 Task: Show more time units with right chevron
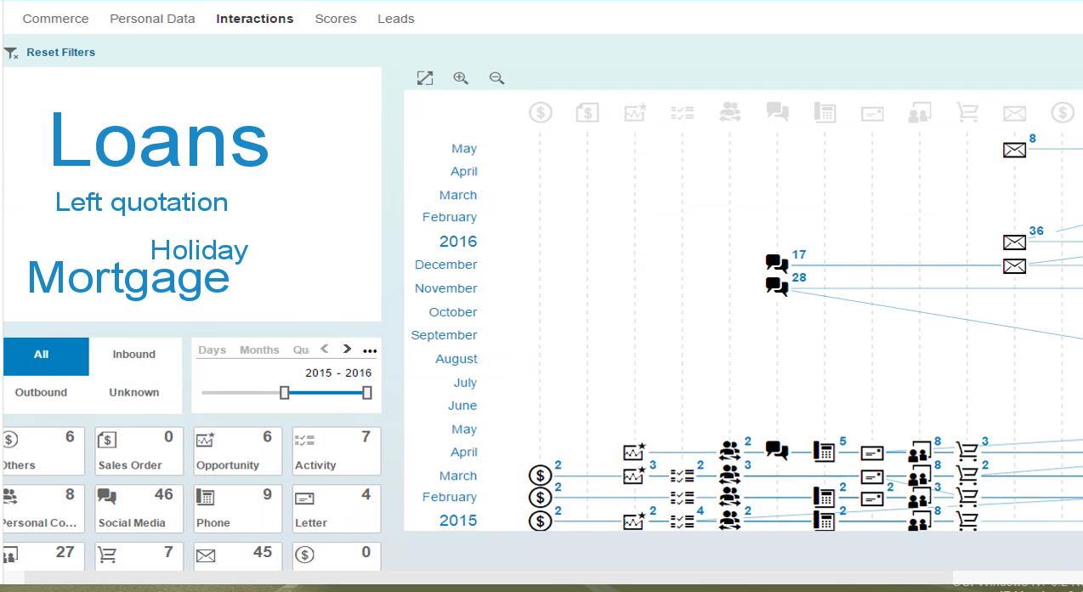(347, 350)
